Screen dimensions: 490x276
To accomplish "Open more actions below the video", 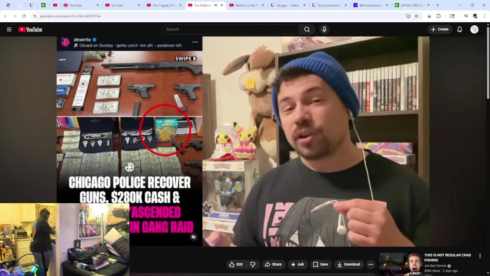I will click(371, 264).
